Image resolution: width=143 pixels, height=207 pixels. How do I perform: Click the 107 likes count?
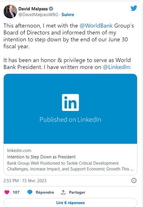tap(16, 192)
